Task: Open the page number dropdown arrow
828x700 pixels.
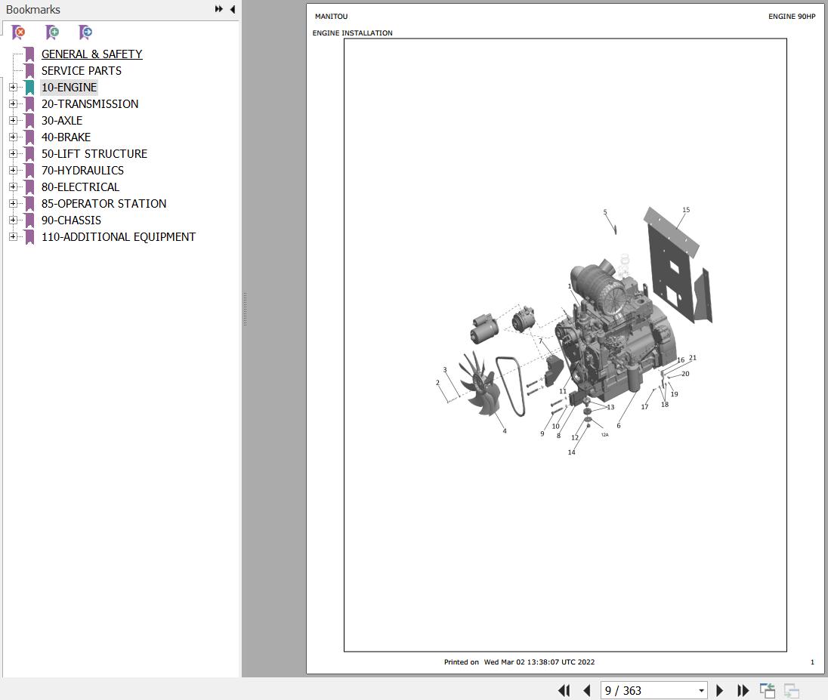Action: coord(700,690)
